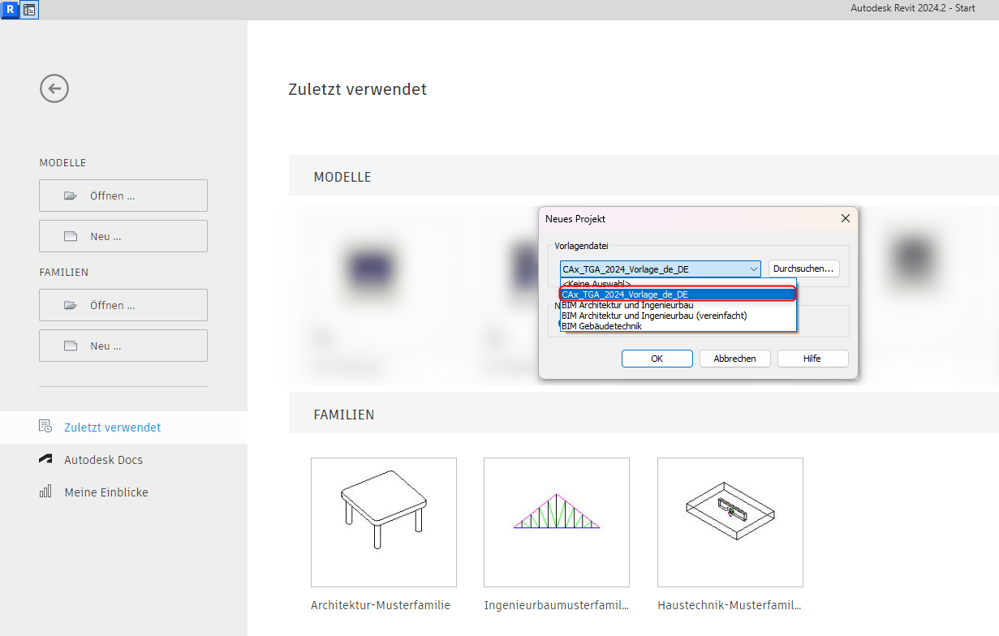
Task: Click the Autodesk Docs logo icon
Action: pyautogui.click(x=45, y=460)
